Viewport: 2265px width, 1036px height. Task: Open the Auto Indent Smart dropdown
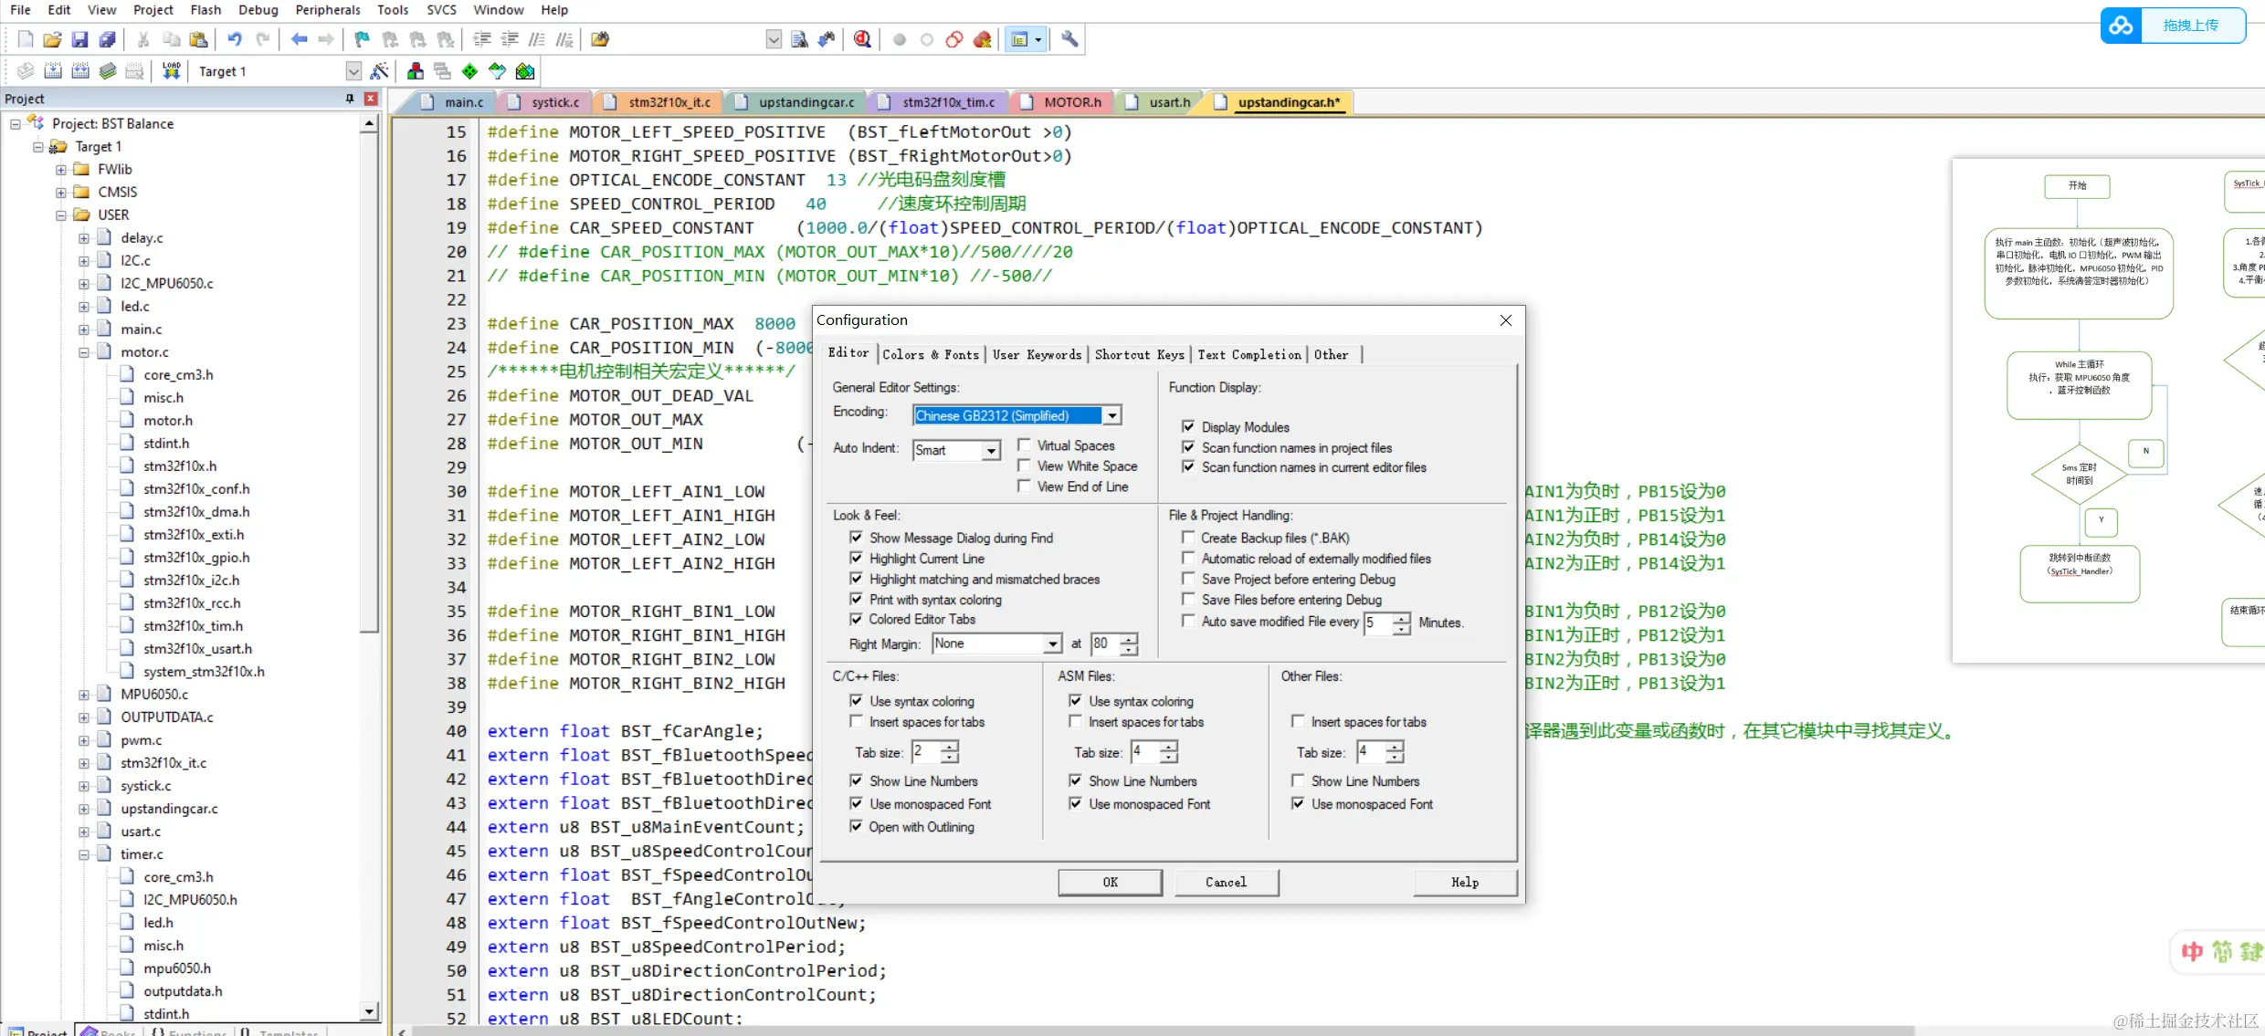point(991,450)
